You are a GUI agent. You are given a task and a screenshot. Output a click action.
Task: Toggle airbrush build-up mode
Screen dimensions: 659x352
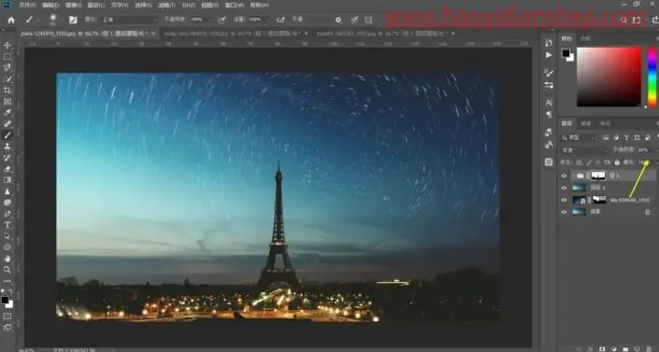280,20
